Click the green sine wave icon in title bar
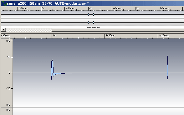The width and height of the screenshot is (184, 115). 4,3
